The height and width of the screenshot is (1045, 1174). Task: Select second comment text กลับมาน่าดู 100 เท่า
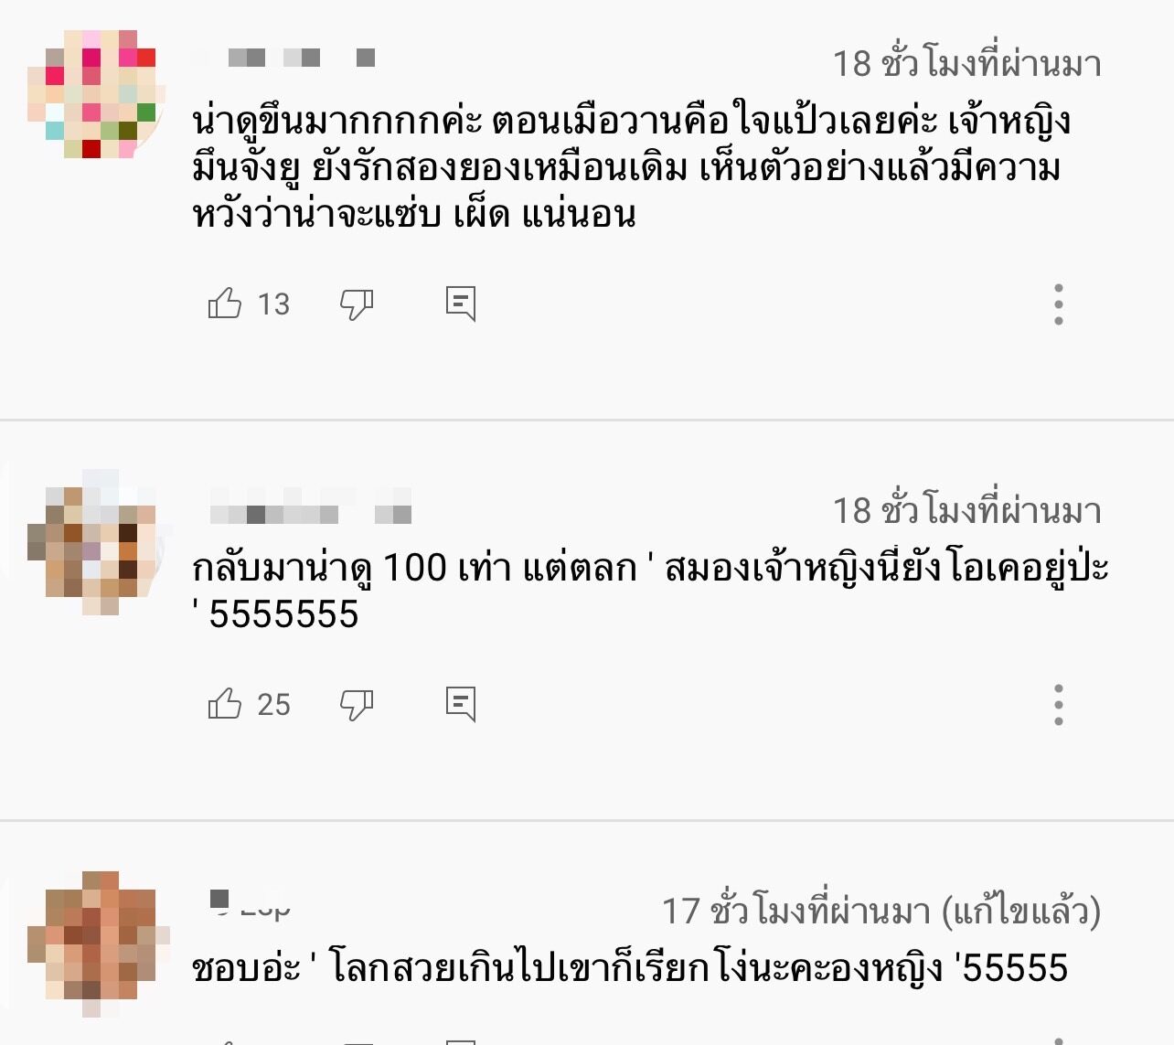click(650, 591)
